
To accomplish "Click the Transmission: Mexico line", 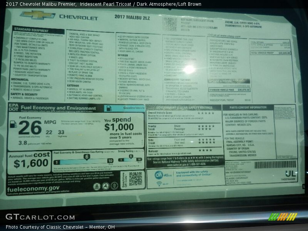I will (x=243, y=155).
